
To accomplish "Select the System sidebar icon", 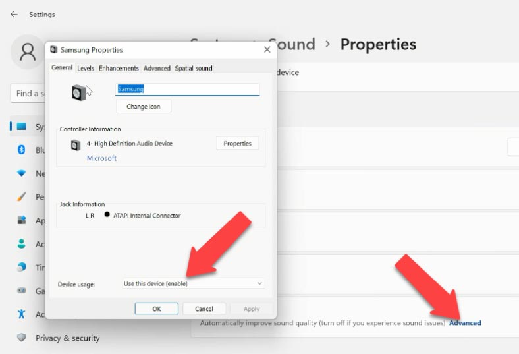I will [22, 127].
